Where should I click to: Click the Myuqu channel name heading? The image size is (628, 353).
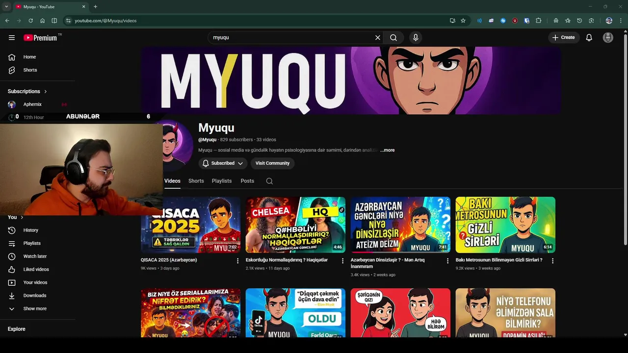[216, 128]
